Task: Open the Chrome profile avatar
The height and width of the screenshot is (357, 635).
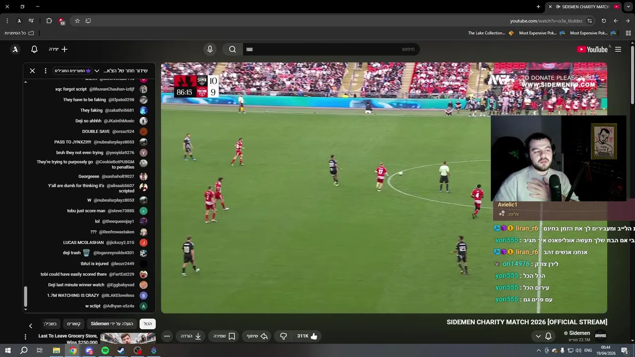Action: pyautogui.click(x=19, y=21)
